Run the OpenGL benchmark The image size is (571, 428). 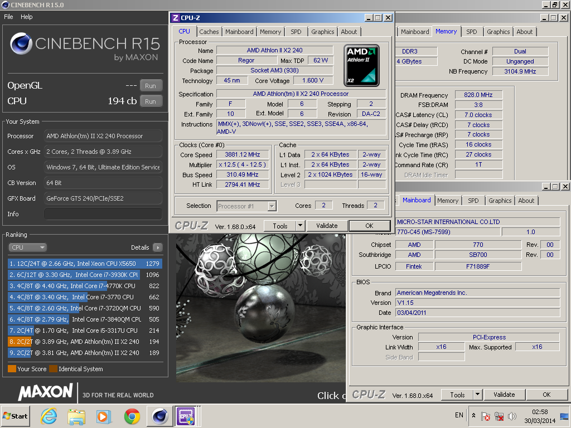click(151, 86)
